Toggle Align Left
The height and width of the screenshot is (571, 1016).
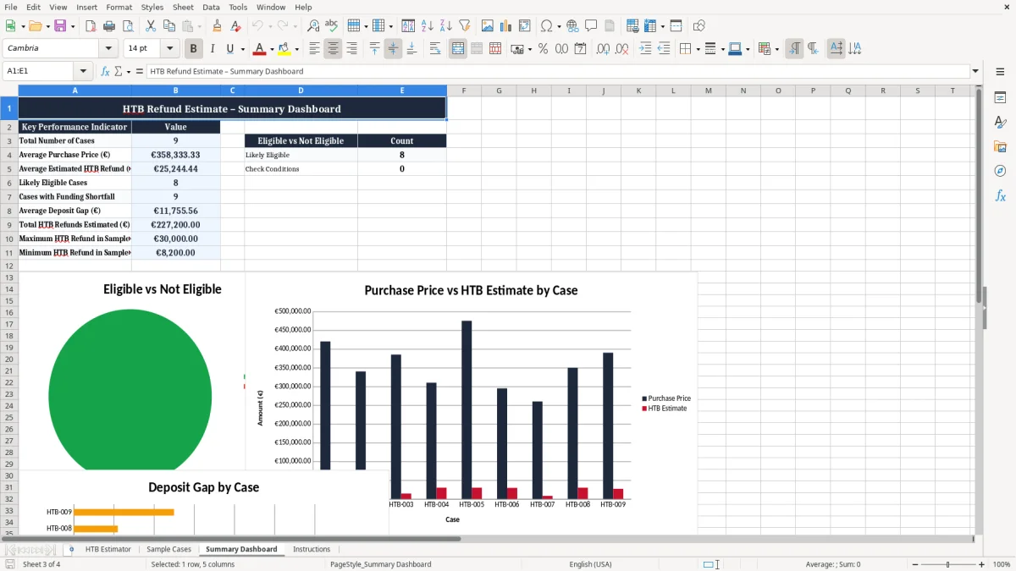tap(314, 49)
